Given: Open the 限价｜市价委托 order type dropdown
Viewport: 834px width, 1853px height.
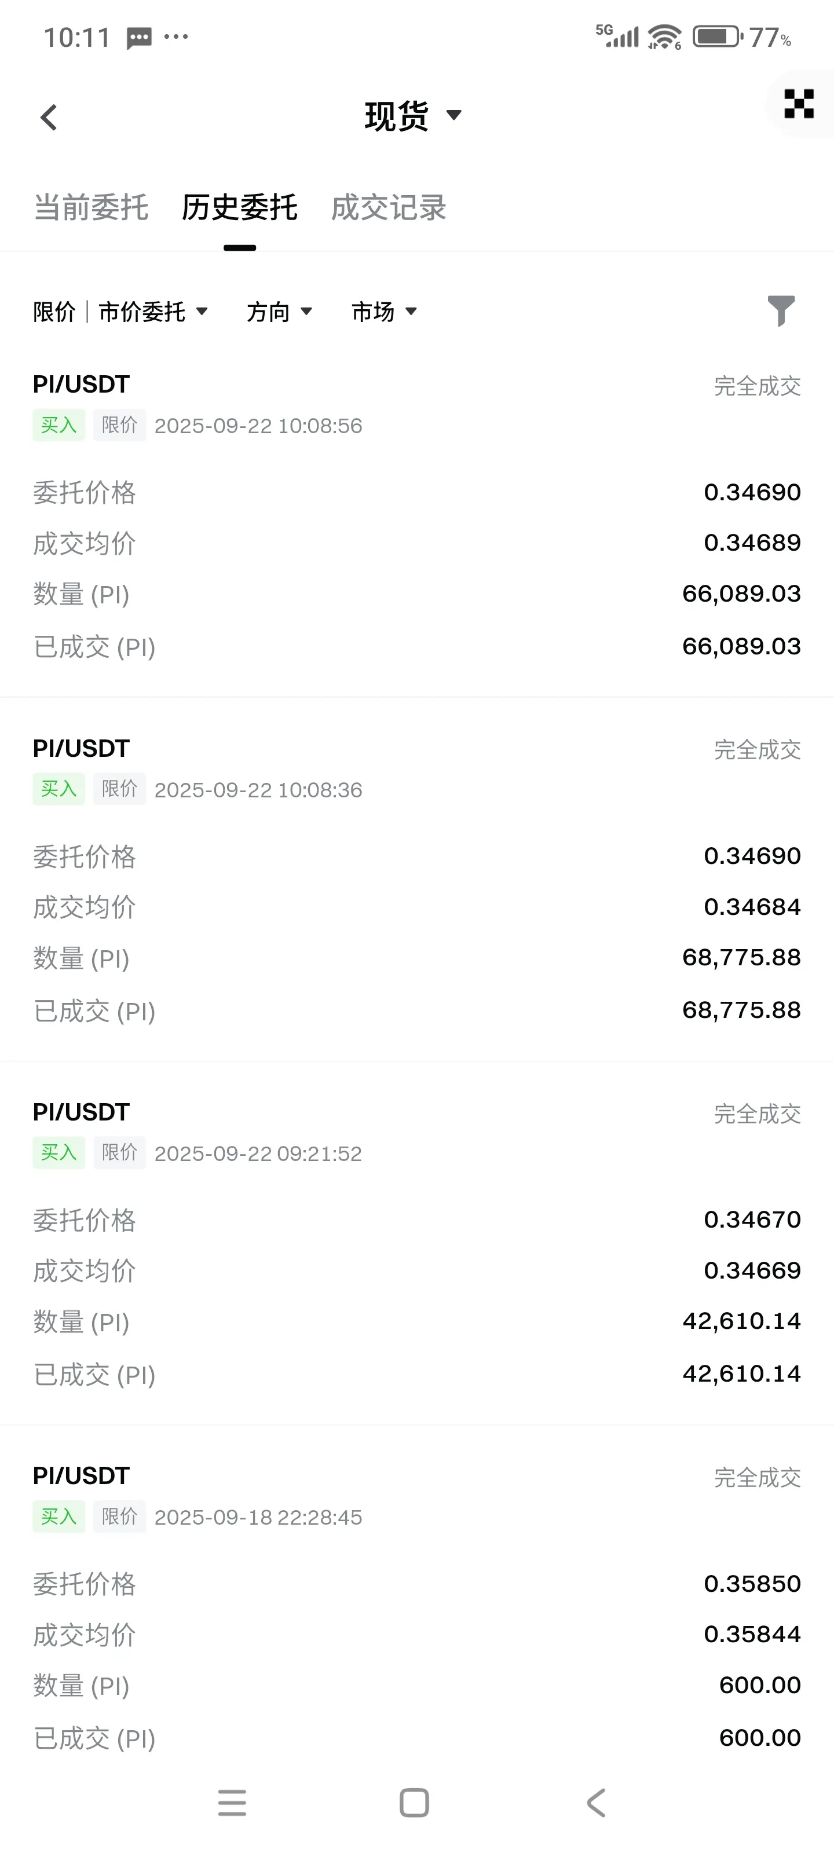Looking at the screenshot, I should coord(121,312).
